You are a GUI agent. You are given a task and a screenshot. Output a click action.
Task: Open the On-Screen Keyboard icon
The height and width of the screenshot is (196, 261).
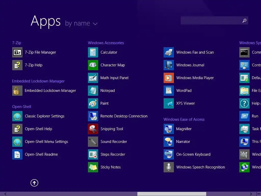tap(169, 154)
